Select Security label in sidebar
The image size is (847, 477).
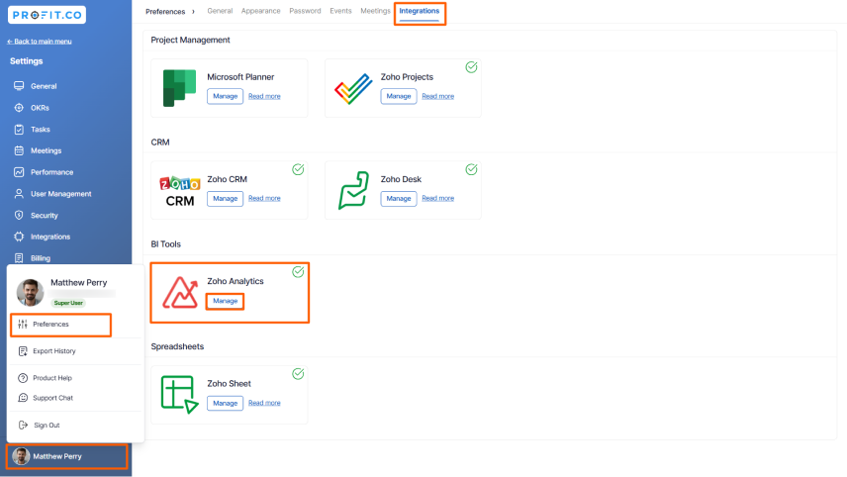click(45, 215)
